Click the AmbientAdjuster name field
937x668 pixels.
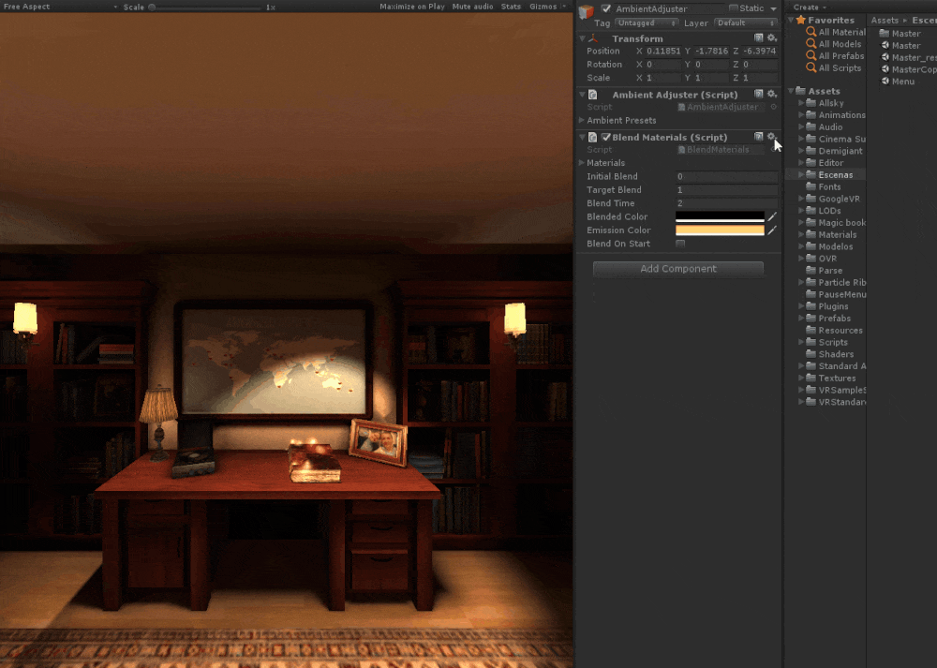pos(669,8)
